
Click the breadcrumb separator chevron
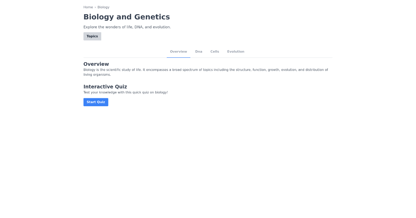95,7
